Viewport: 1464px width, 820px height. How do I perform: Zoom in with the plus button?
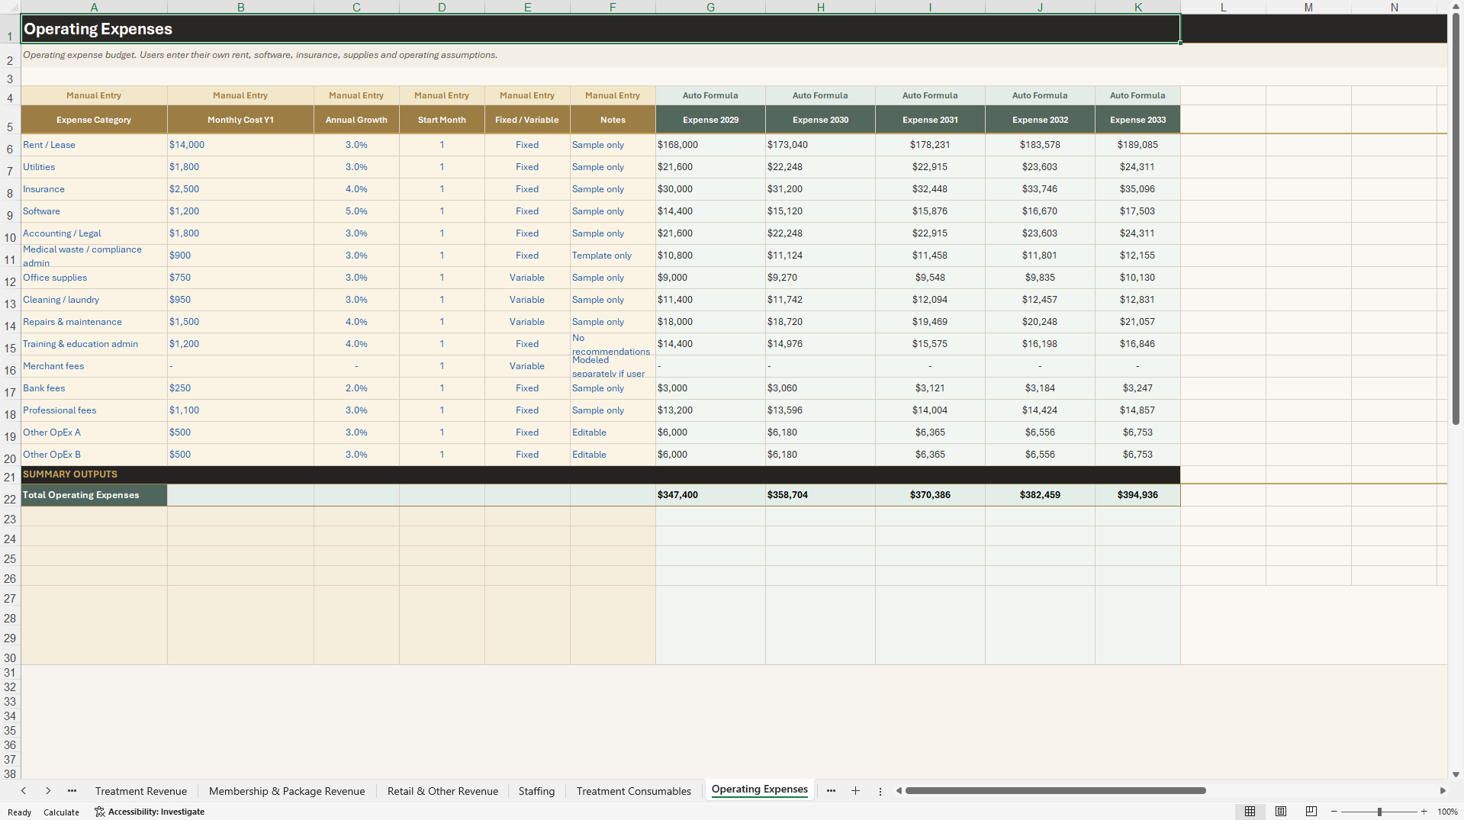pos(1424,812)
